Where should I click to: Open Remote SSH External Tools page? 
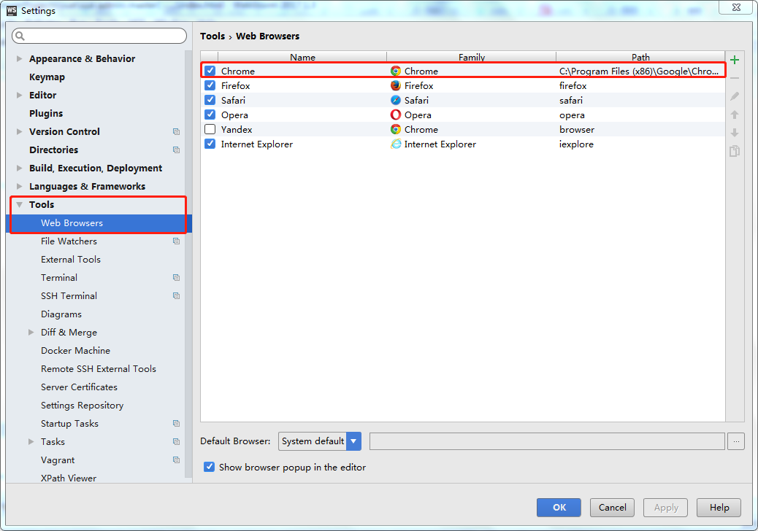click(x=99, y=369)
